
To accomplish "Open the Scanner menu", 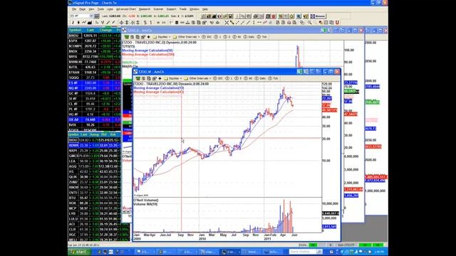I will [x=158, y=9].
